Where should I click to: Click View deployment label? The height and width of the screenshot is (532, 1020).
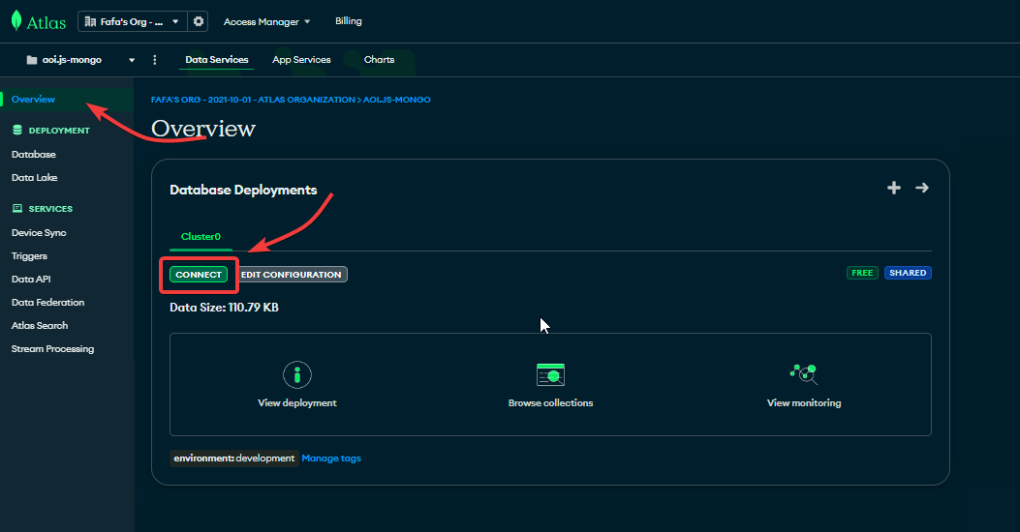coord(297,402)
